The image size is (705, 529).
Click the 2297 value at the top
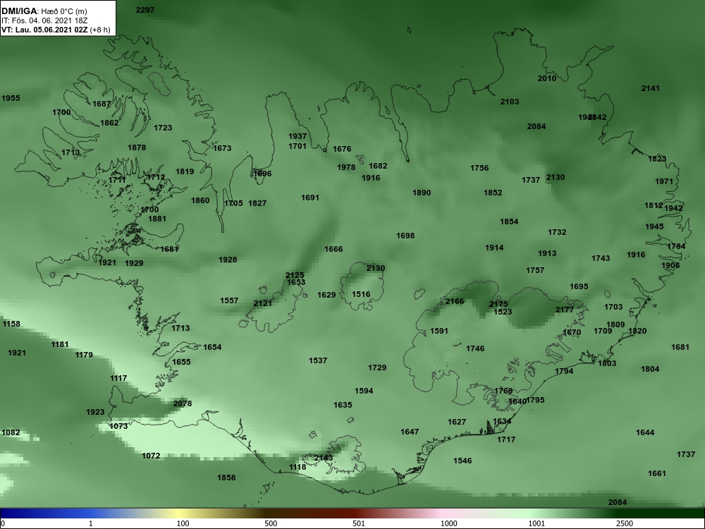click(145, 10)
